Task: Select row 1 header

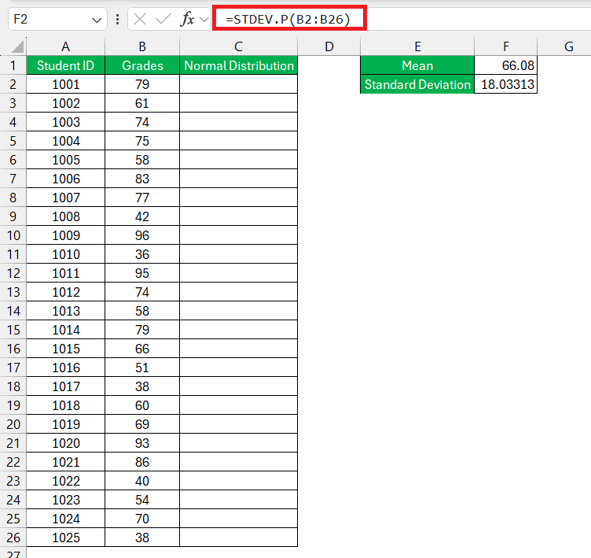Action: (x=13, y=65)
